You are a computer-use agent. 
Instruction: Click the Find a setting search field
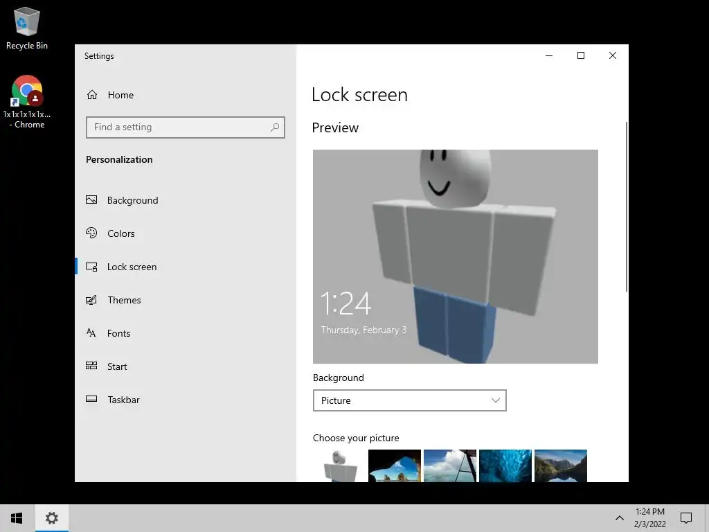(x=186, y=127)
